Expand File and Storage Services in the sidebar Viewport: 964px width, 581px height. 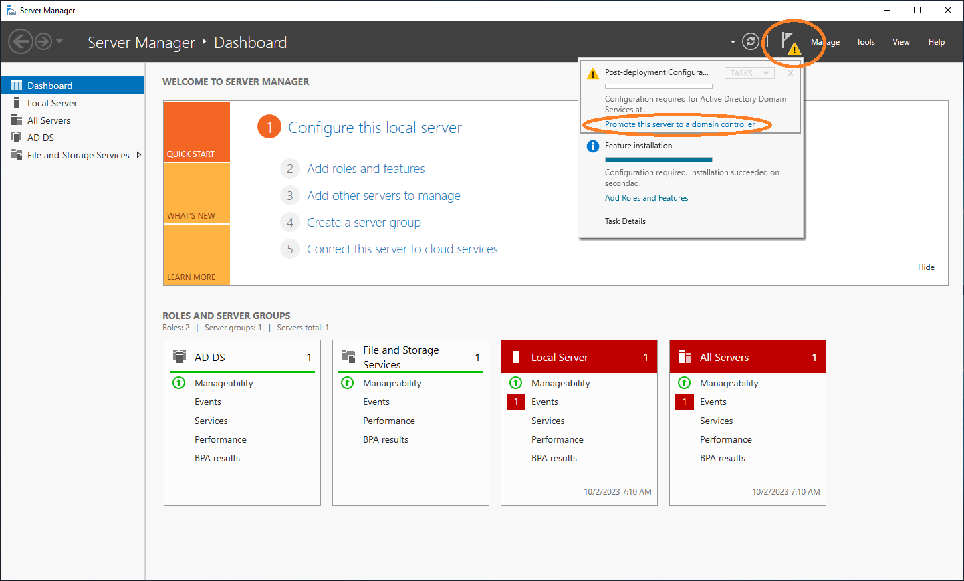pyautogui.click(x=139, y=154)
